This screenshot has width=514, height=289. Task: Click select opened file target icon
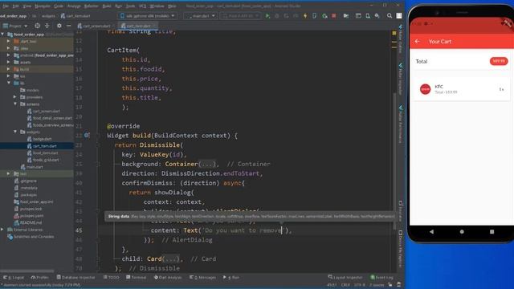click(38, 26)
